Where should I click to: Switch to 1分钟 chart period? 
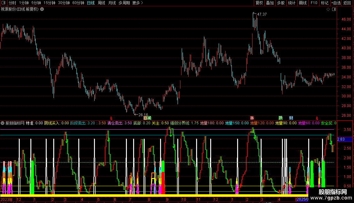[24, 3]
